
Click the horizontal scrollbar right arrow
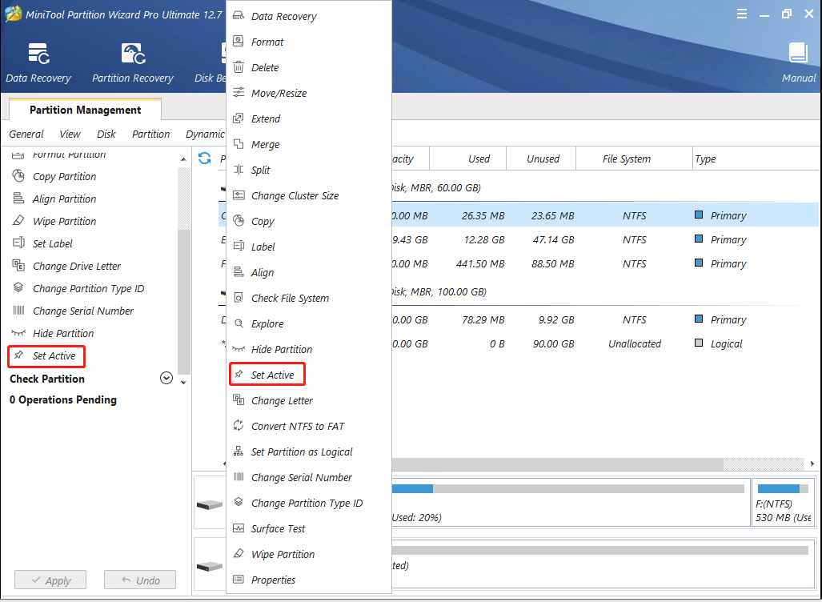(x=812, y=464)
